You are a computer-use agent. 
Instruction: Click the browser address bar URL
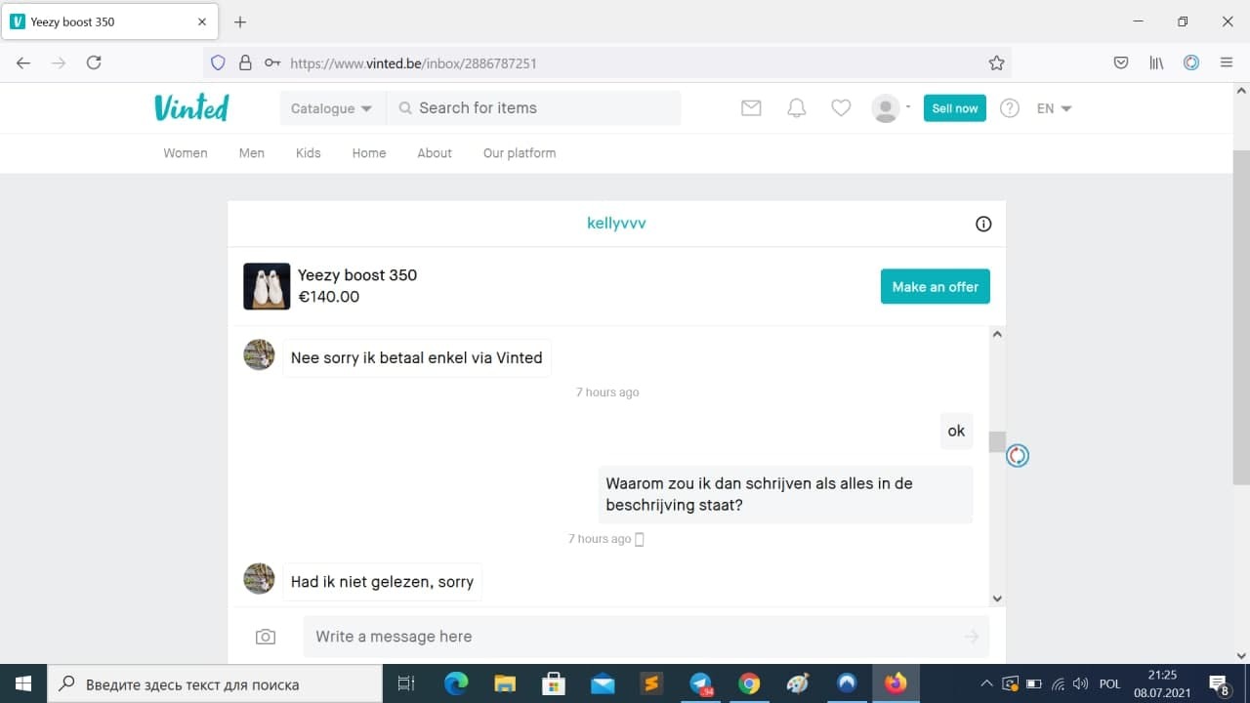click(414, 63)
